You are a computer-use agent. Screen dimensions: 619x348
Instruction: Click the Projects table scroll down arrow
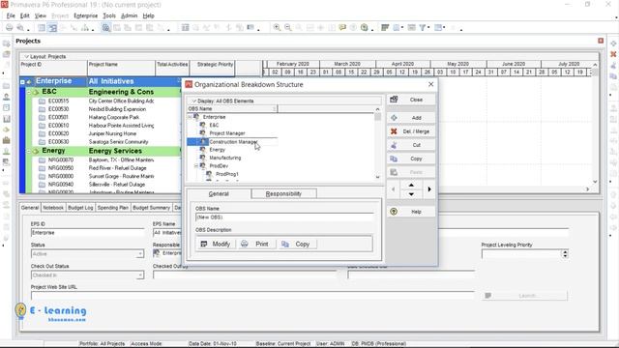(595, 182)
